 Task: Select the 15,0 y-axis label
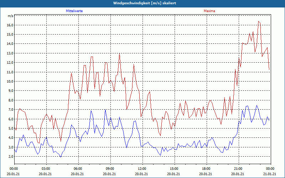pos(10,34)
